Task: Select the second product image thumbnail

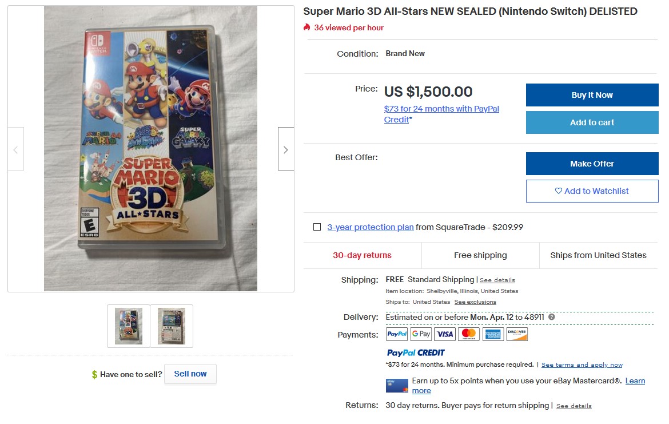Action: 172,326
